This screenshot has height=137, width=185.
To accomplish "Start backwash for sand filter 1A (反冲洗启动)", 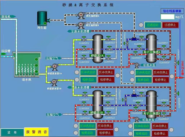I will pyautogui.click(x=88, y=72).
